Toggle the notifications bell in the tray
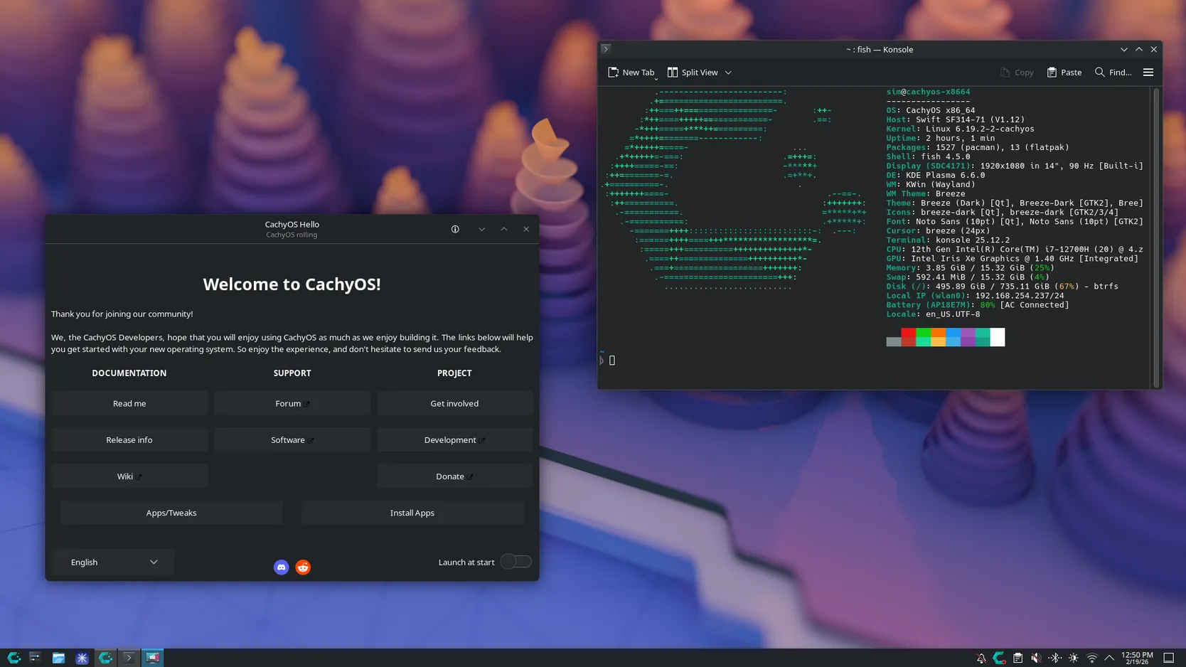1186x667 pixels. 980,658
